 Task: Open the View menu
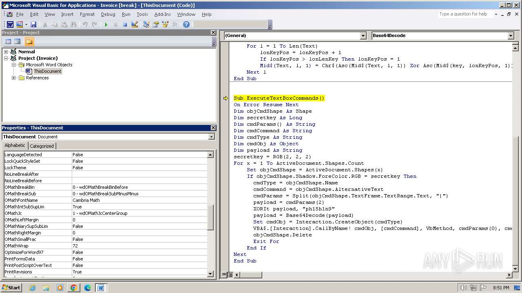click(50, 14)
